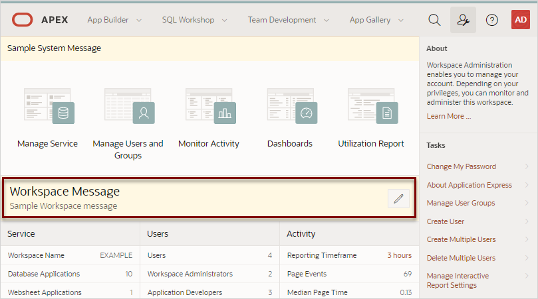The height and width of the screenshot is (299, 538).
Task: Click the chevron beside Delete Multiple Users
Action: point(526,258)
